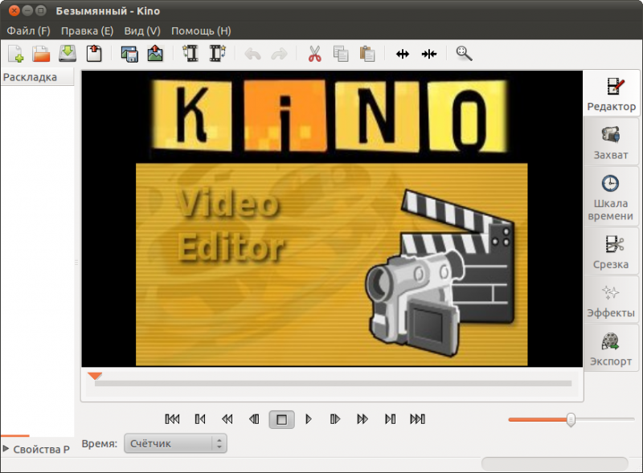Open the Помощь (H) menu
The width and height of the screenshot is (643, 473).
point(201,31)
